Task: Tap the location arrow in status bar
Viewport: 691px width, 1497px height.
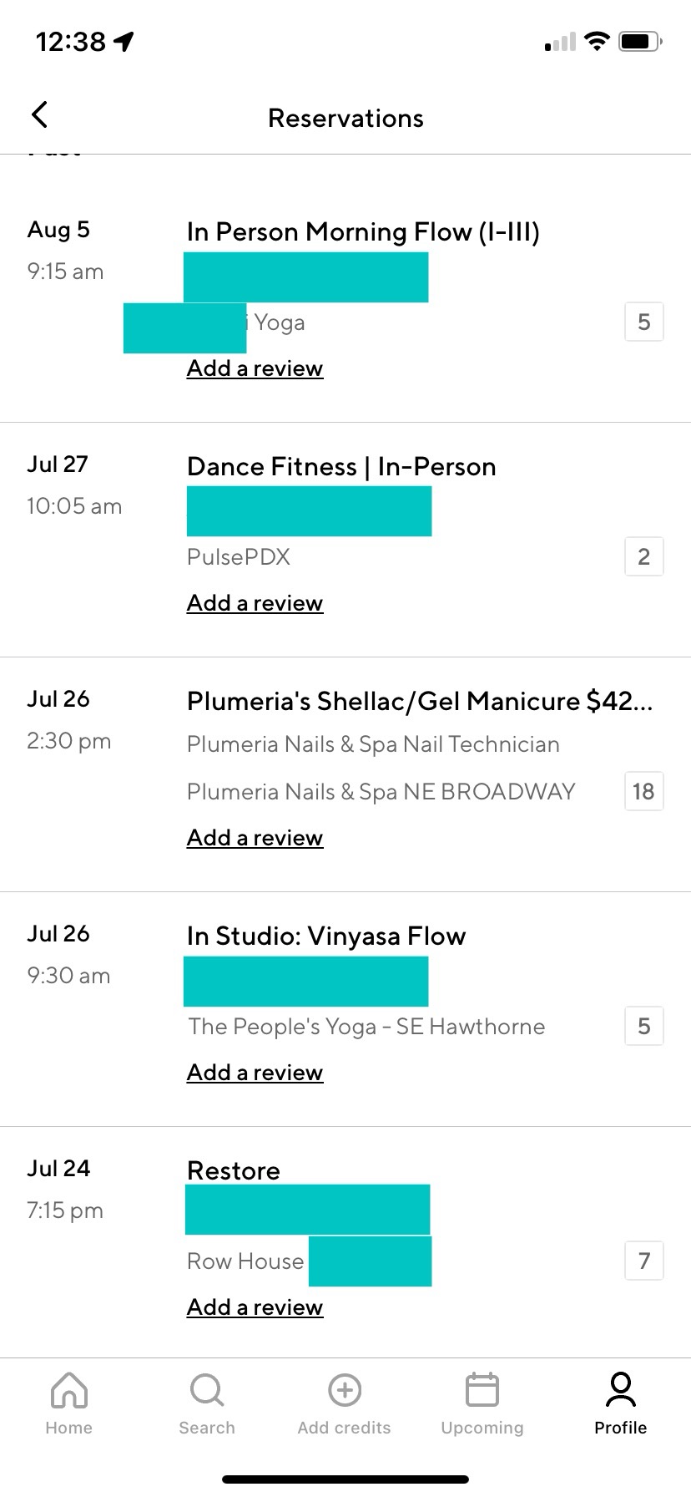Action: pyautogui.click(x=124, y=41)
